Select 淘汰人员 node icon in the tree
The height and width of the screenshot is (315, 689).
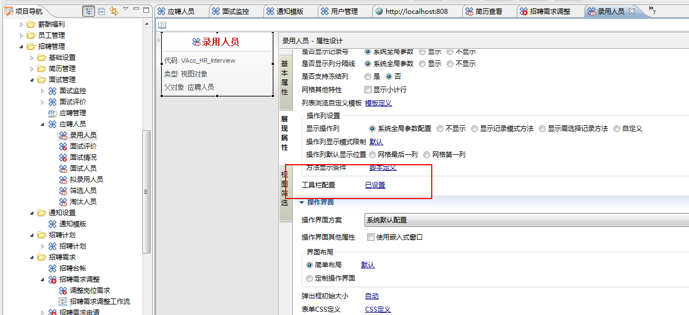tap(63, 201)
